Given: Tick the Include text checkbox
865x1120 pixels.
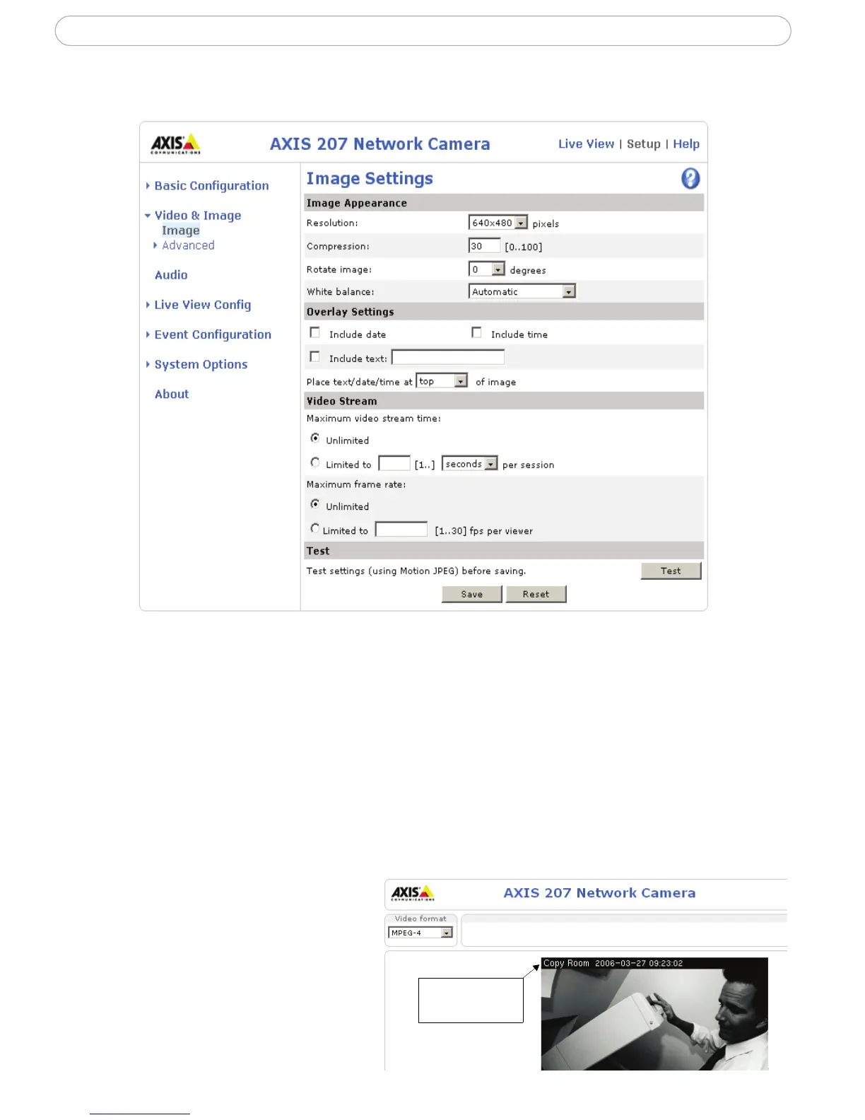Looking at the screenshot, I should tap(315, 356).
